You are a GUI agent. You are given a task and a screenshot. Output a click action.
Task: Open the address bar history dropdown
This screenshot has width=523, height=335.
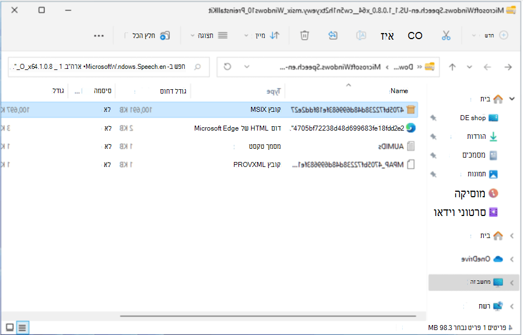247,67
